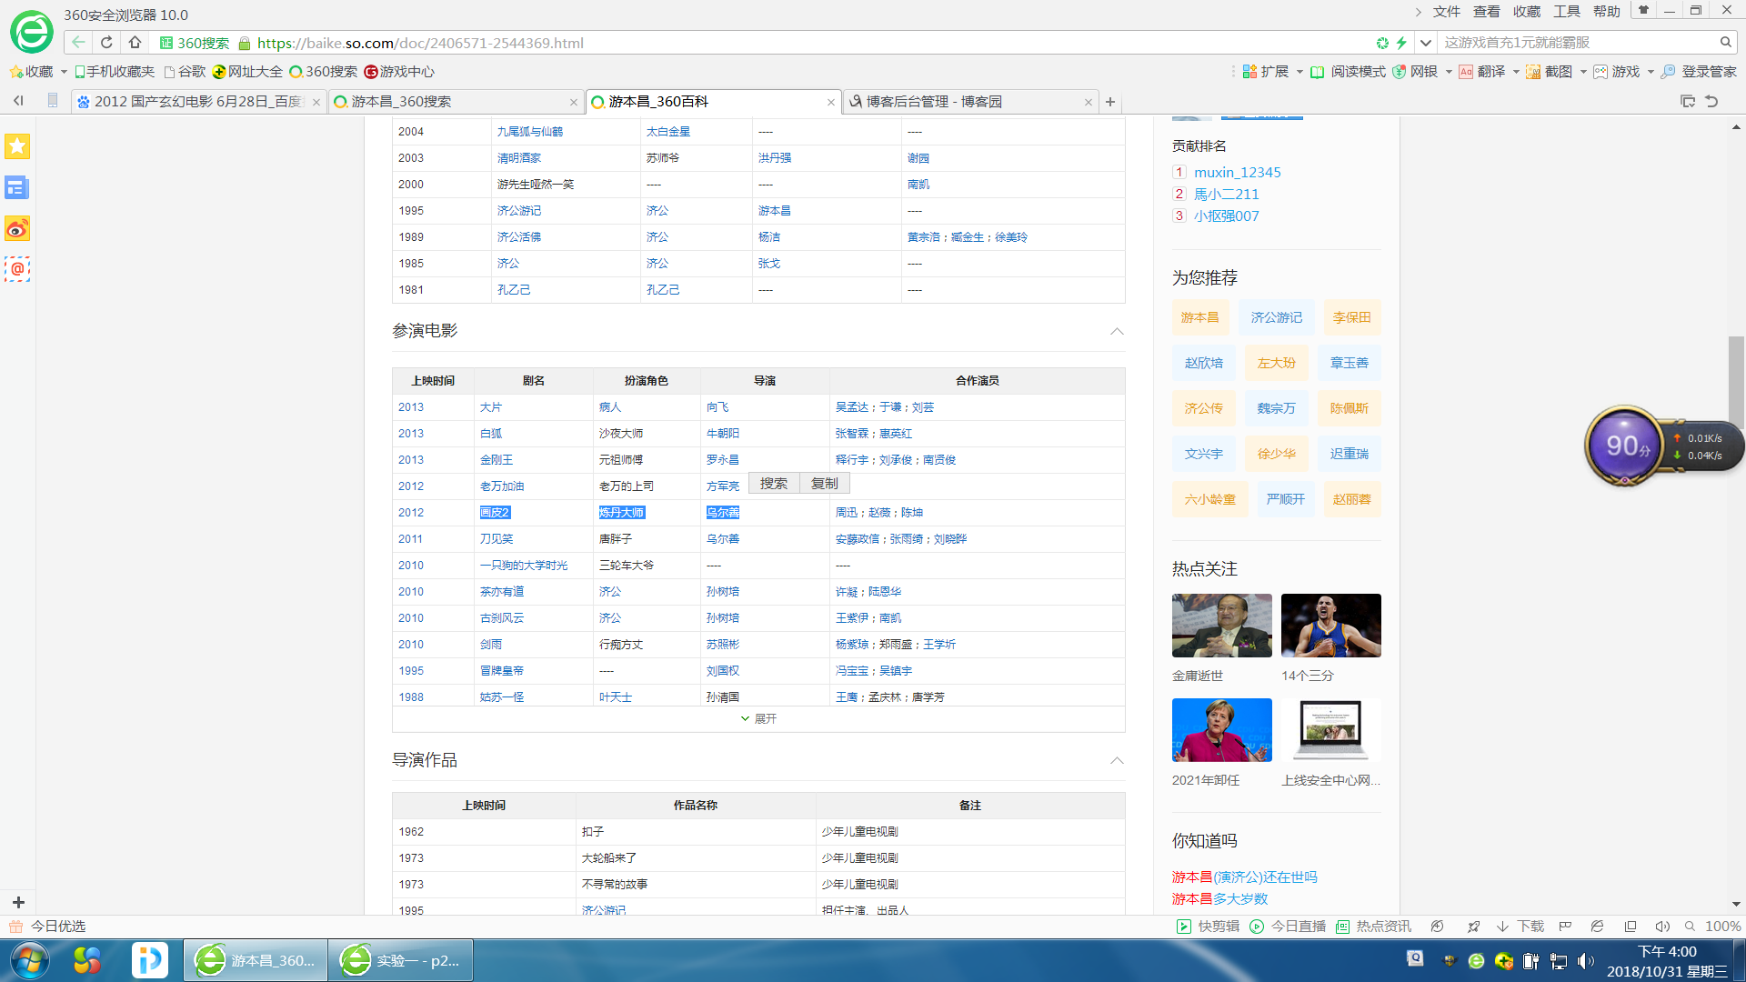Open the 金庸逝世 news thumbnail

pyautogui.click(x=1221, y=626)
